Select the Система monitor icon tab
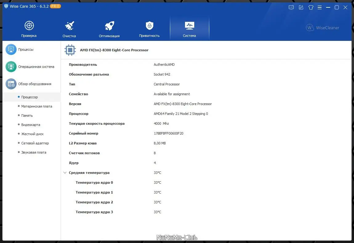 point(189,26)
